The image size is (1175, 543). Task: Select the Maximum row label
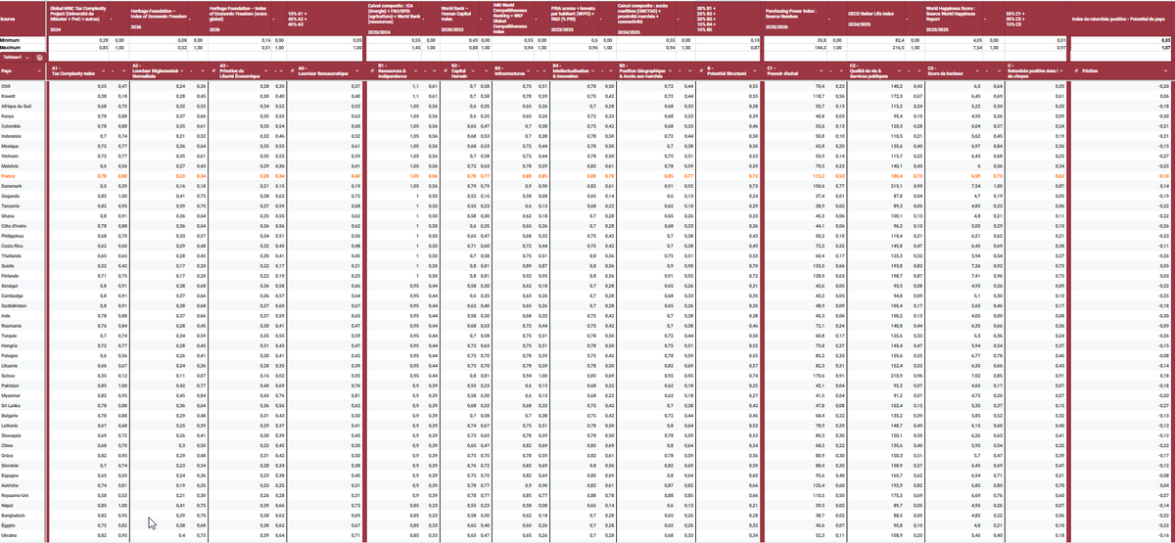click(23, 47)
